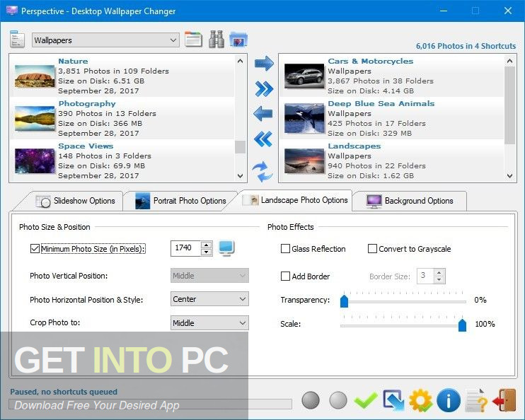Click the Photography folder title

[87, 104]
